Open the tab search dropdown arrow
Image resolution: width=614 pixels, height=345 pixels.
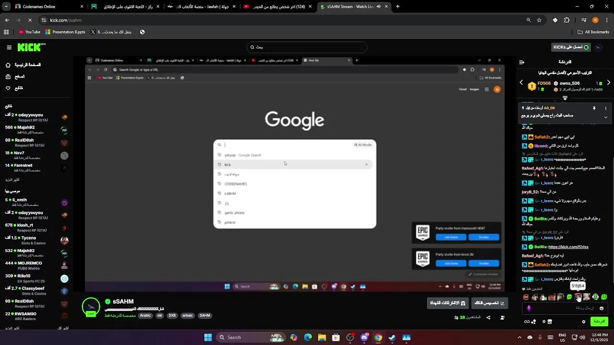pos(7,7)
